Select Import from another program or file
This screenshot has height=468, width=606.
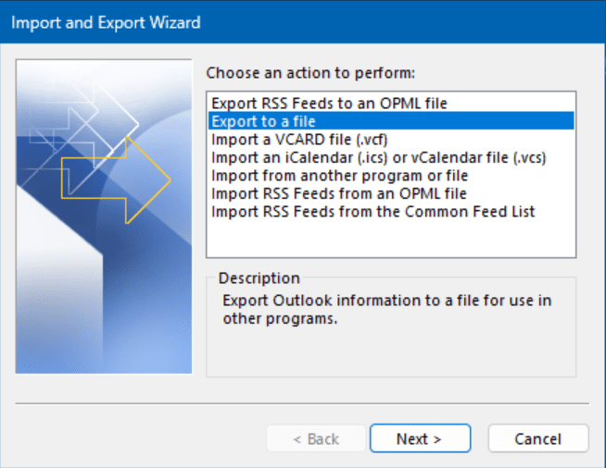point(340,176)
